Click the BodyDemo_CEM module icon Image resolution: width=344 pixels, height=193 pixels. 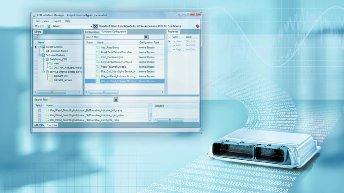[47, 59]
